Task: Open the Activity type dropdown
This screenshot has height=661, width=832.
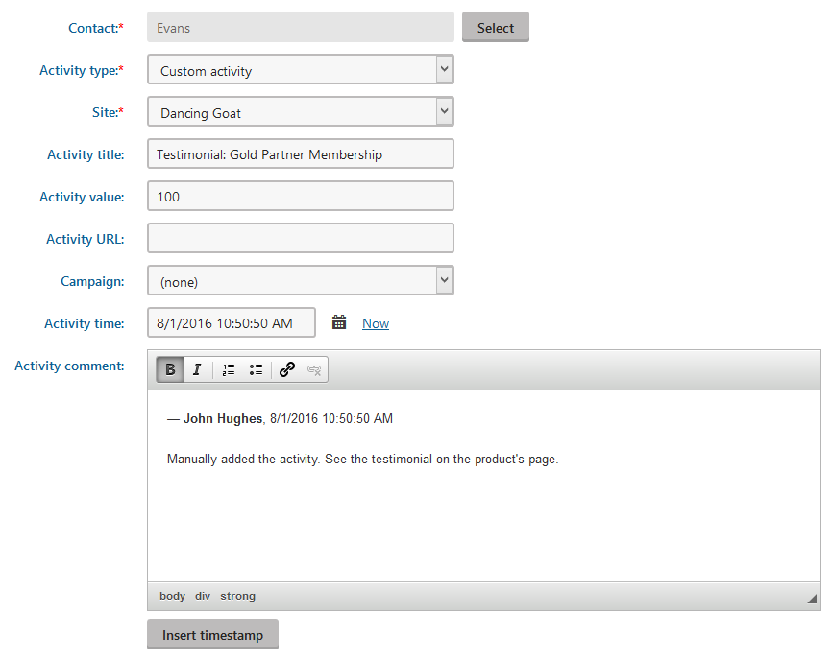Action: 443,69
